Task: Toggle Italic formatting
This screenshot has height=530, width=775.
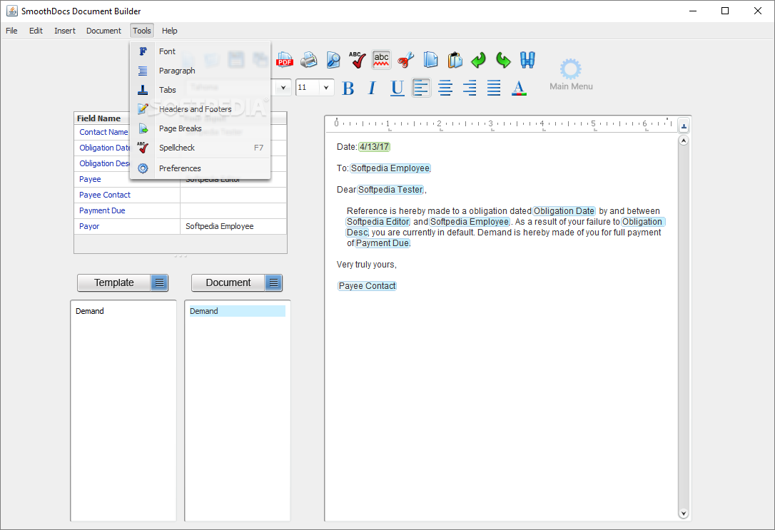Action: coord(373,88)
